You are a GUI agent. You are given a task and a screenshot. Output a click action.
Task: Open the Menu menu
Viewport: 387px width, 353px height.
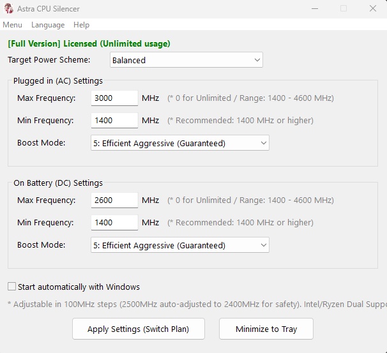pyautogui.click(x=12, y=25)
